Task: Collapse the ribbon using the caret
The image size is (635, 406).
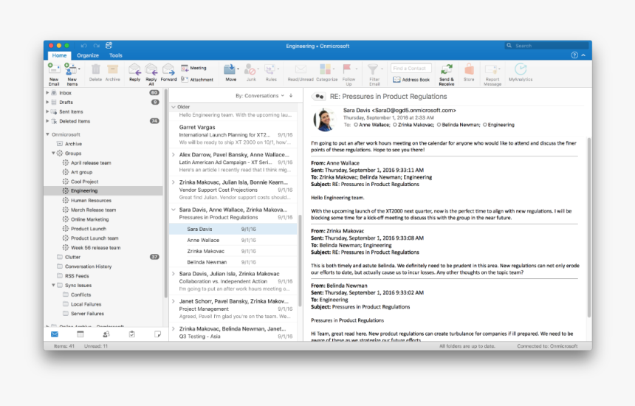Action: (583, 55)
